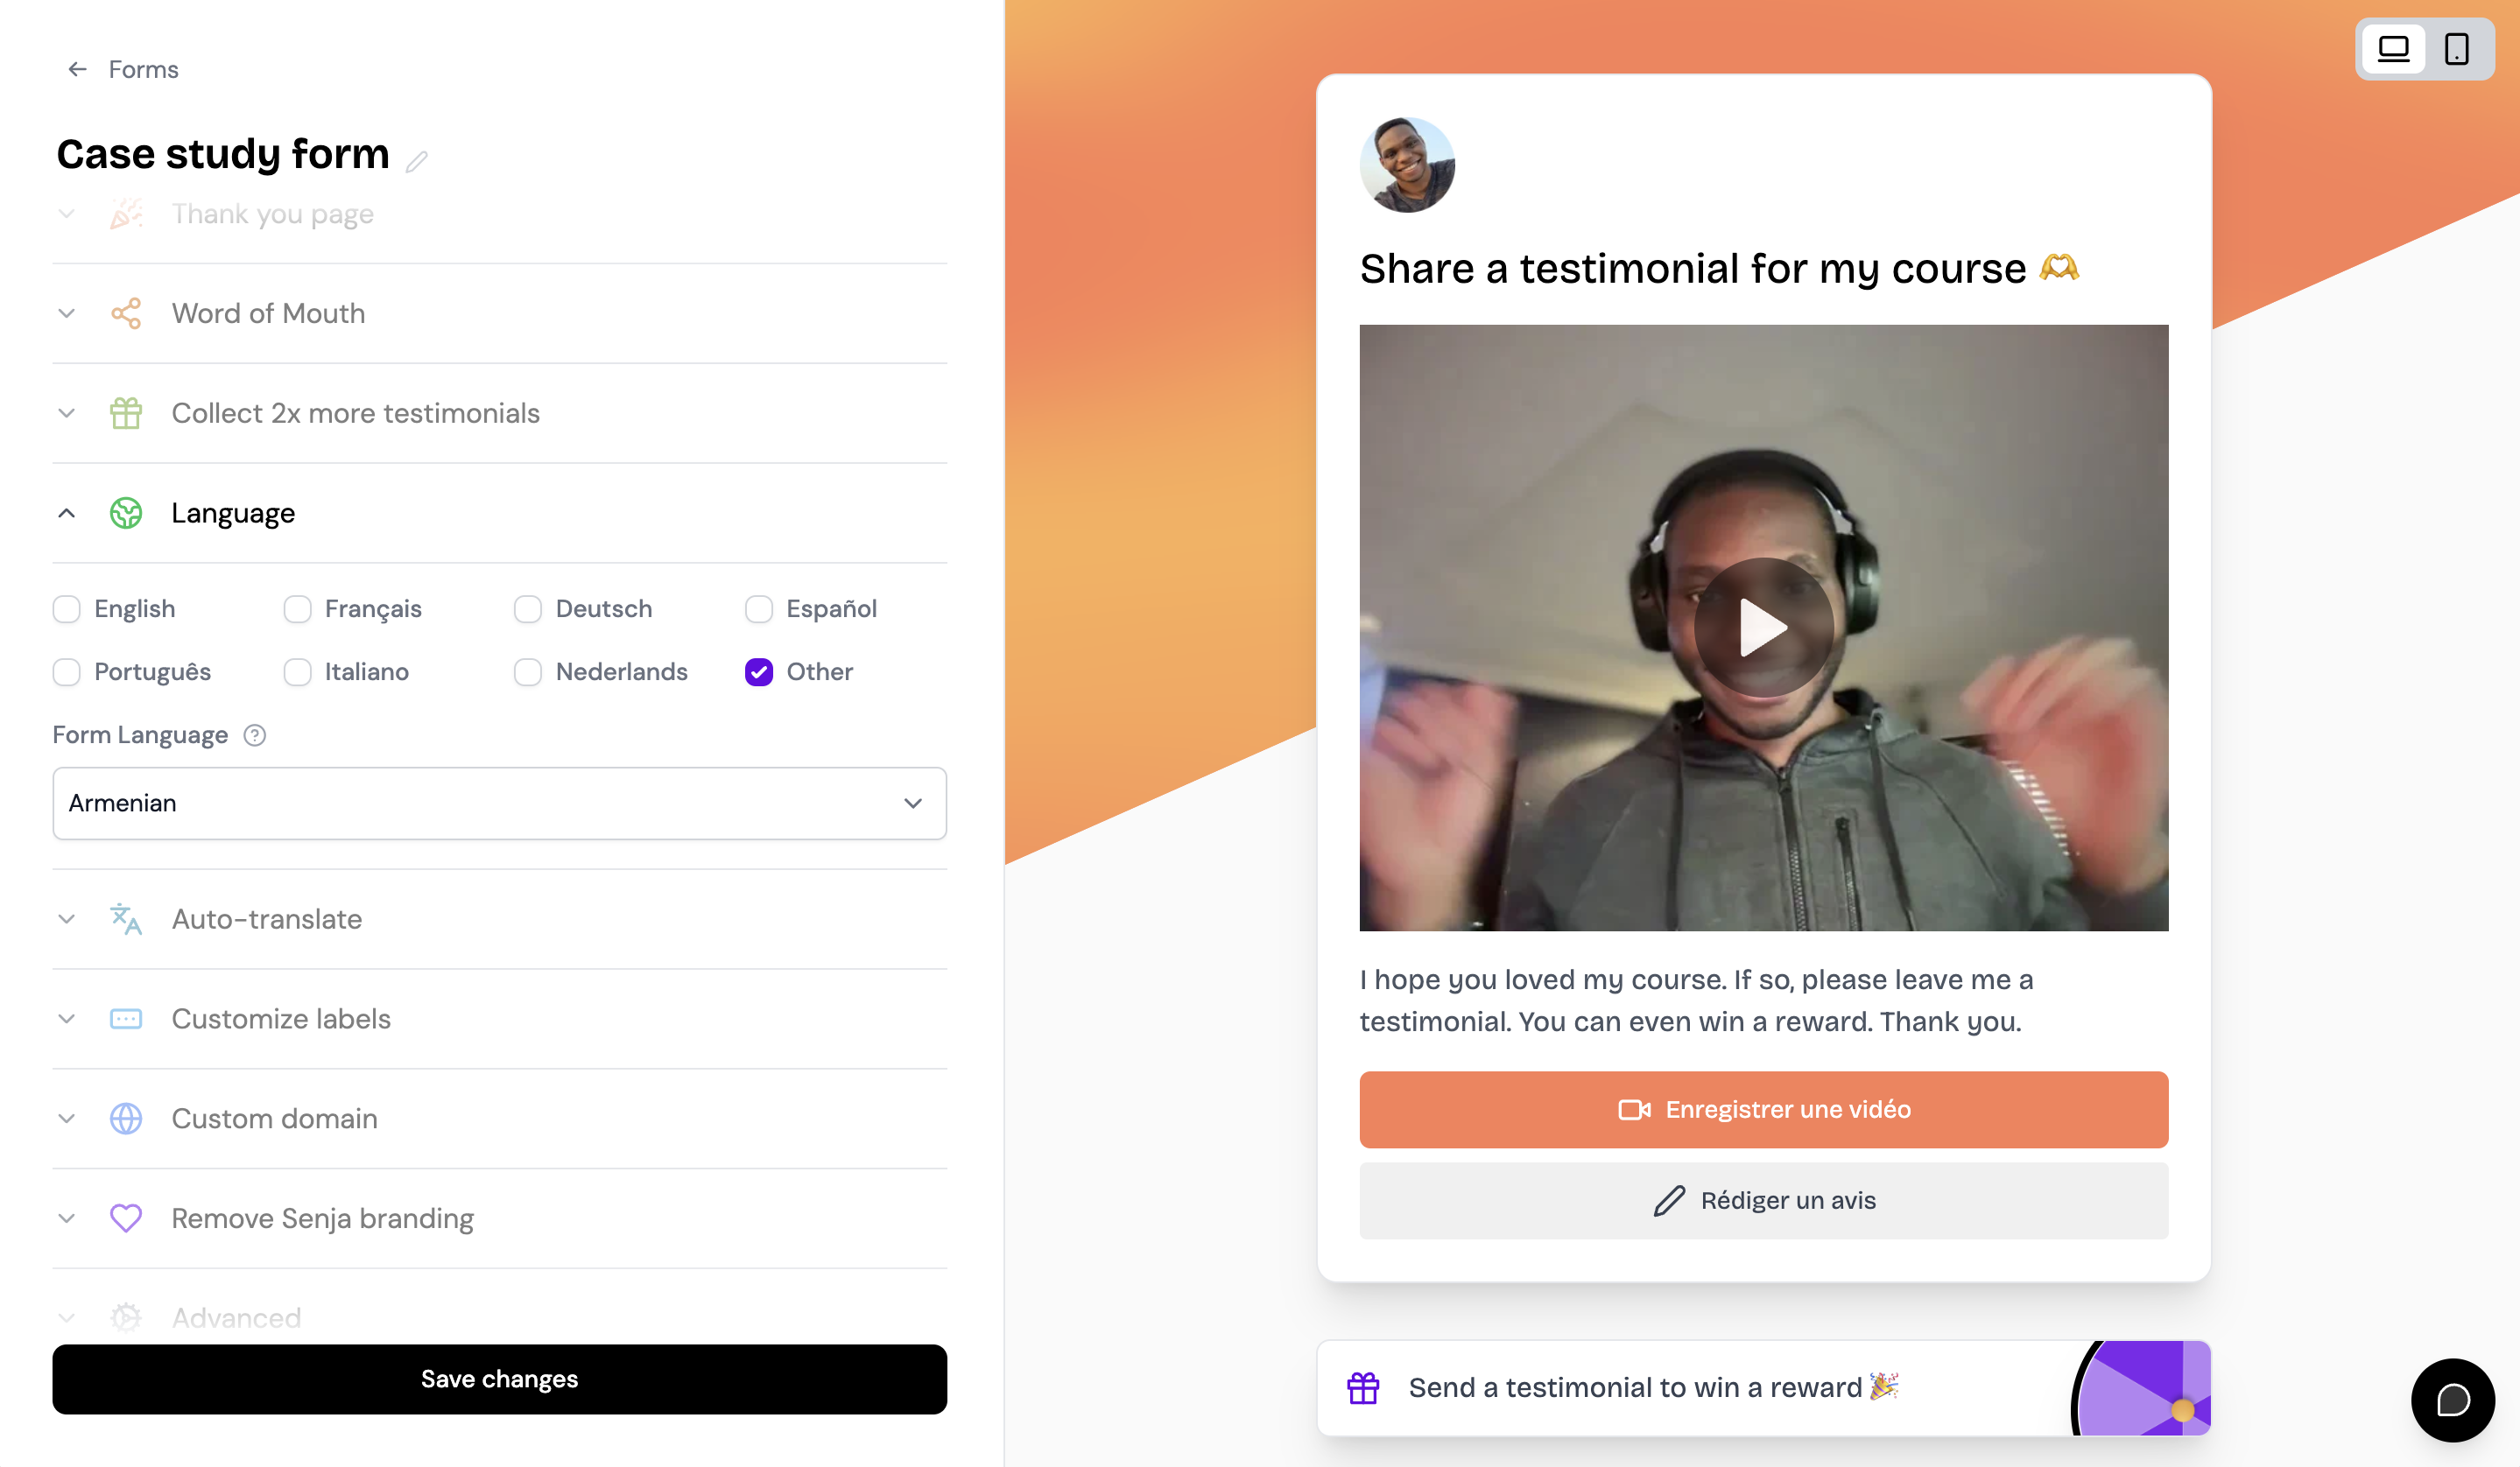The width and height of the screenshot is (2520, 1467).
Task: Click the Thank you page section
Action: click(272, 214)
